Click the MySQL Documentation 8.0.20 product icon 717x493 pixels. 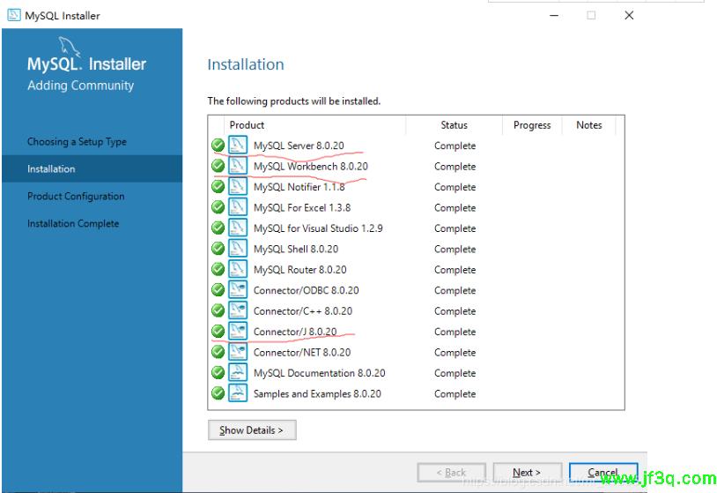pyautogui.click(x=238, y=373)
